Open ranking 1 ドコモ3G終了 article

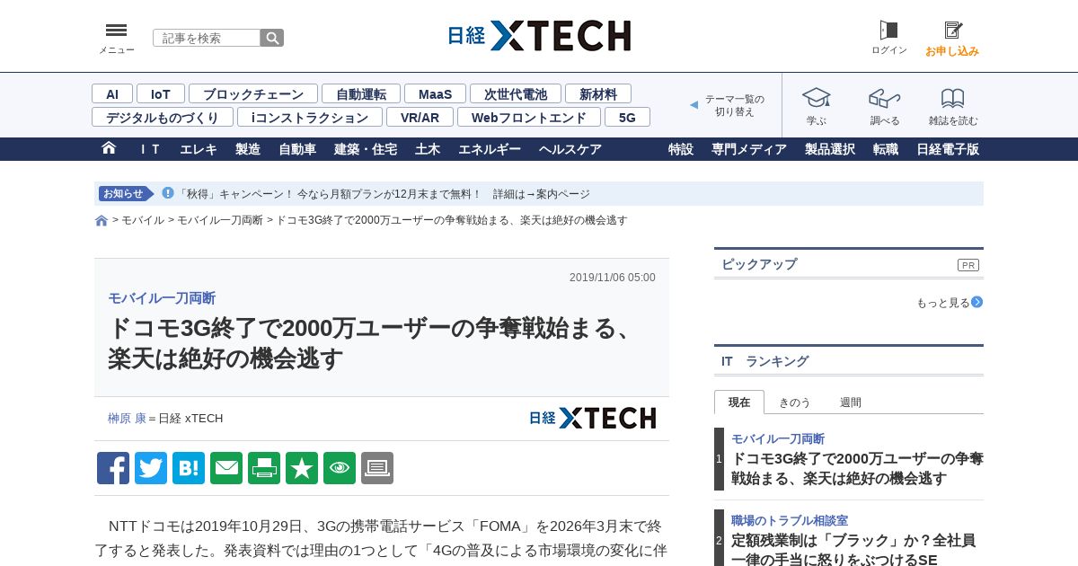click(x=857, y=468)
